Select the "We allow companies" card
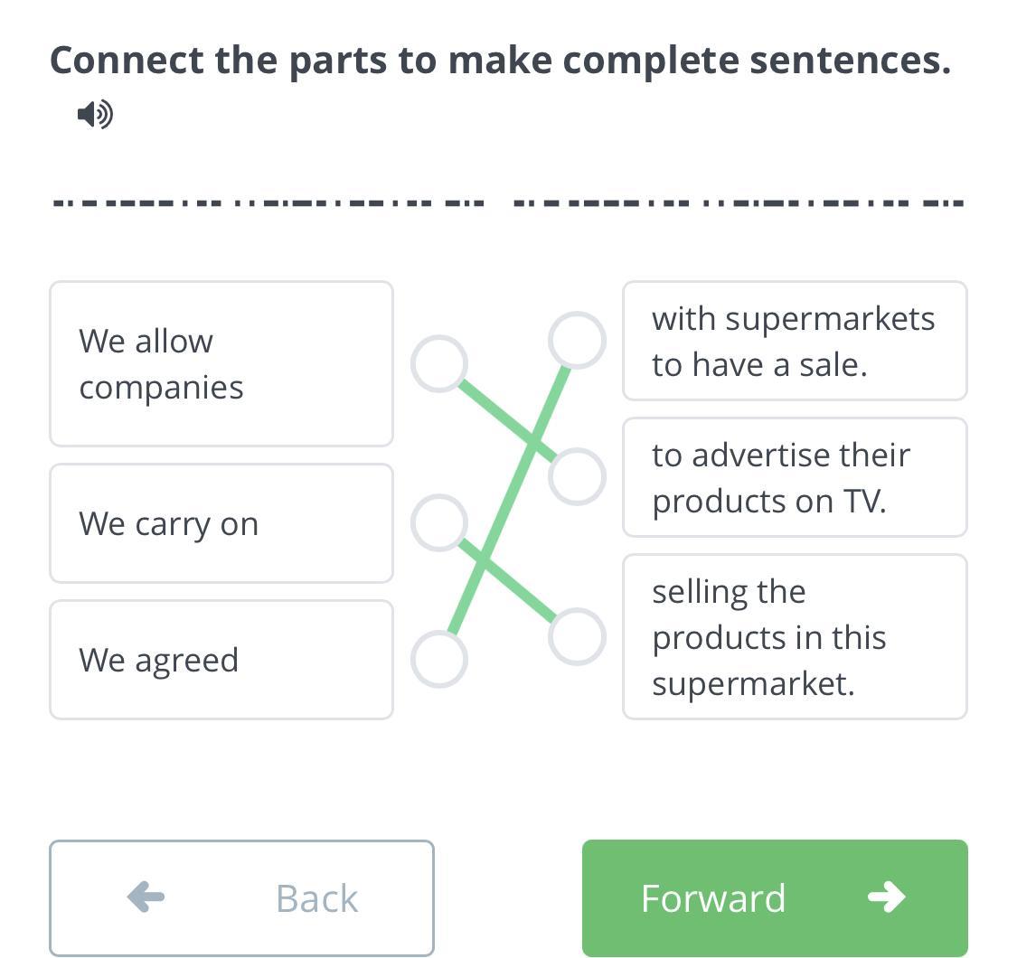This screenshot has height=958, width=1017. (x=221, y=364)
